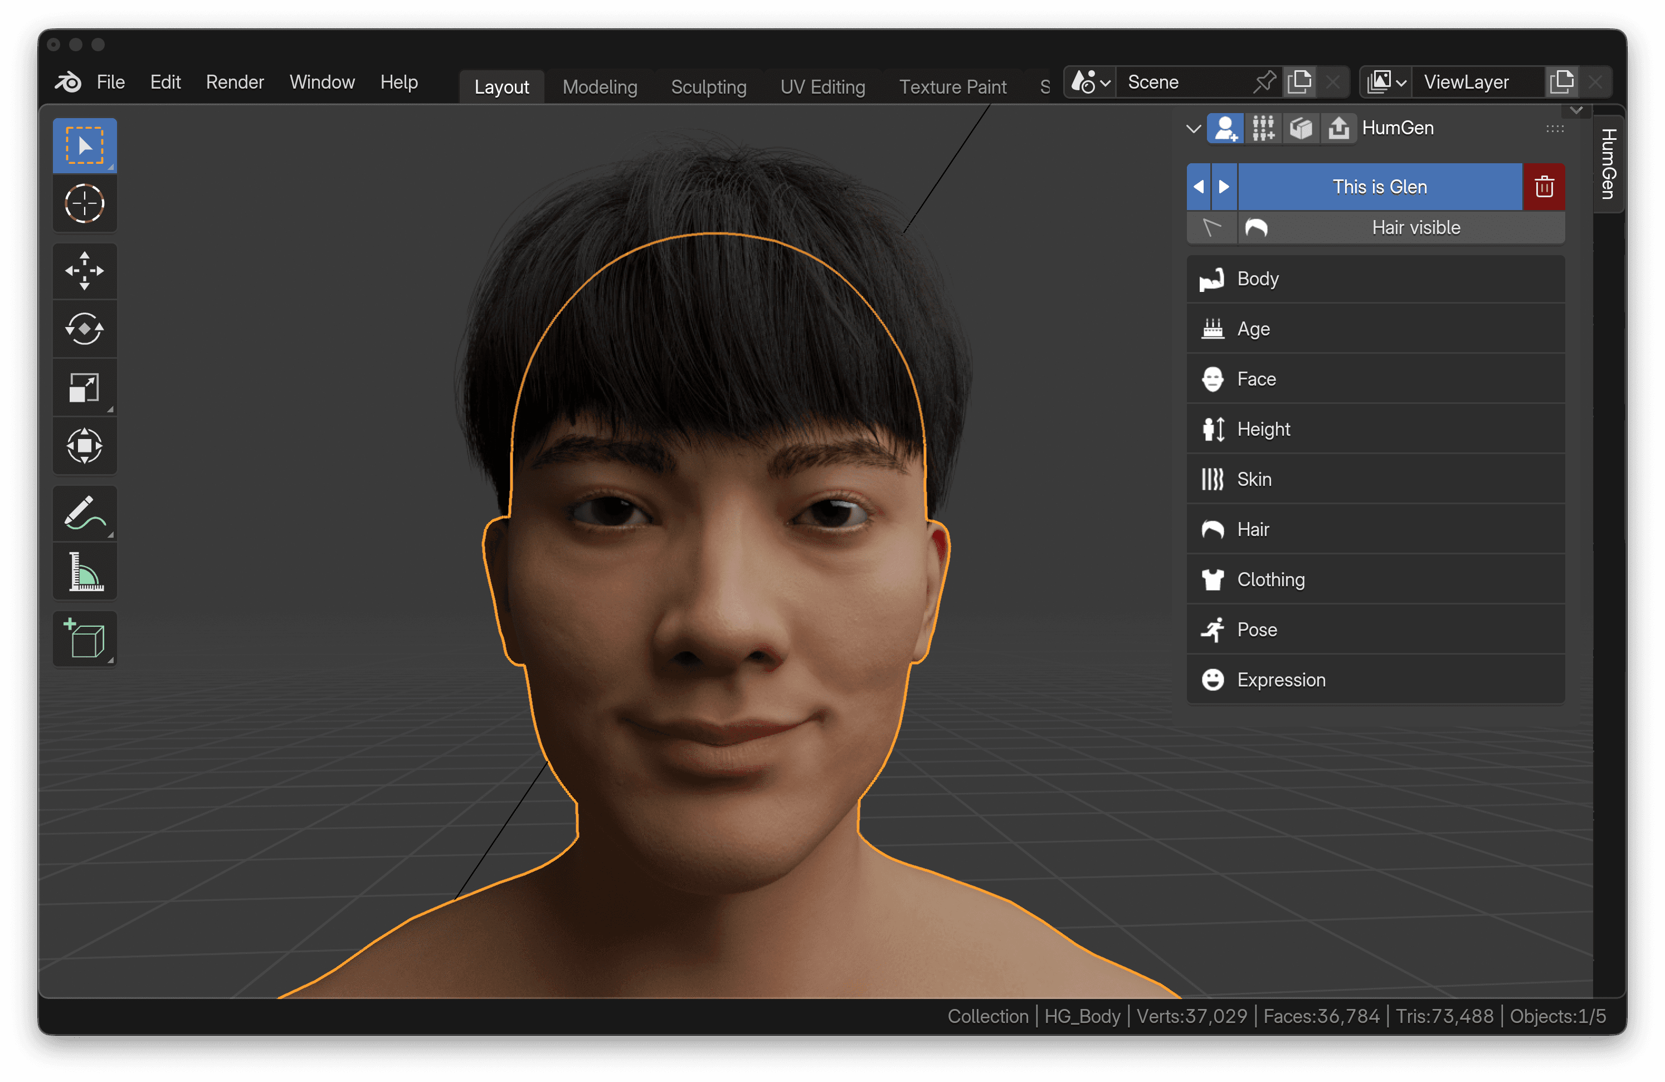The image size is (1665, 1082).
Task: Collapse the HumGen panel chevron
Action: (1194, 129)
